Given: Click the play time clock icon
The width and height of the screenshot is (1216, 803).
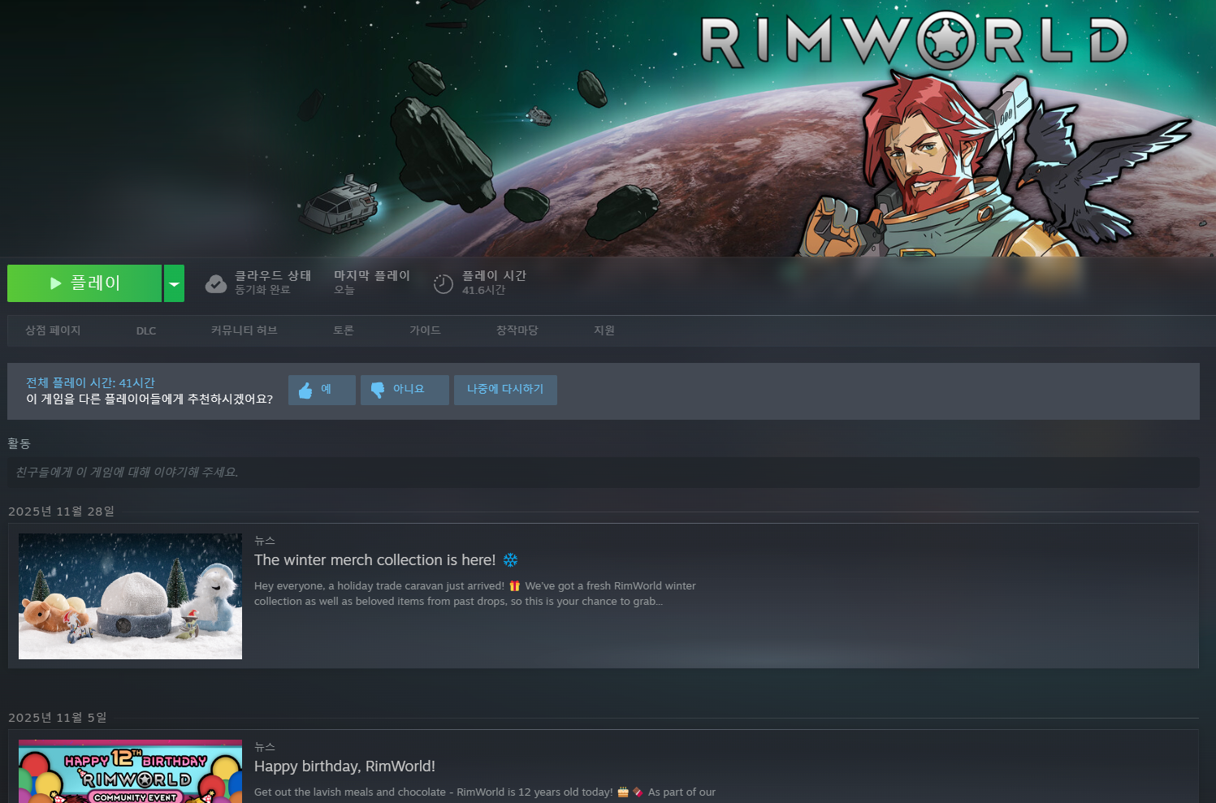Looking at the screenshot, I should click(443, 283).
